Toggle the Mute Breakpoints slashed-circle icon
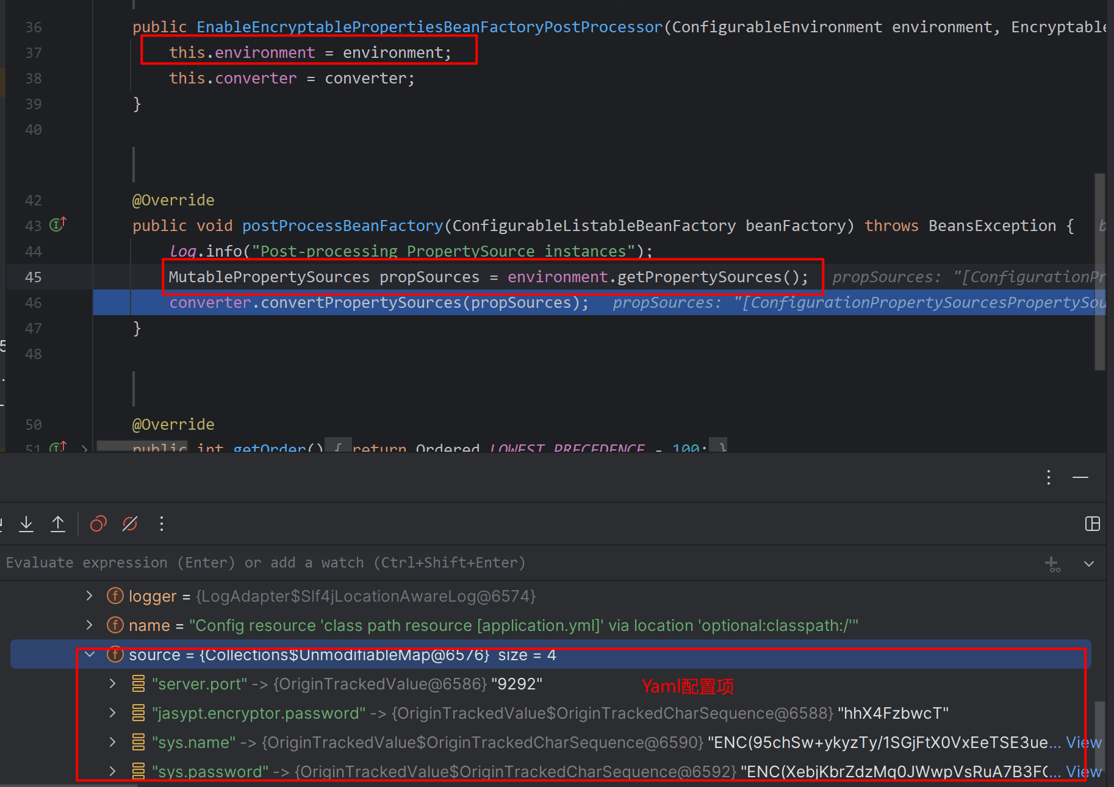Image resolution: width=1114 pixels, height=787 pixels. pos(130,524)
